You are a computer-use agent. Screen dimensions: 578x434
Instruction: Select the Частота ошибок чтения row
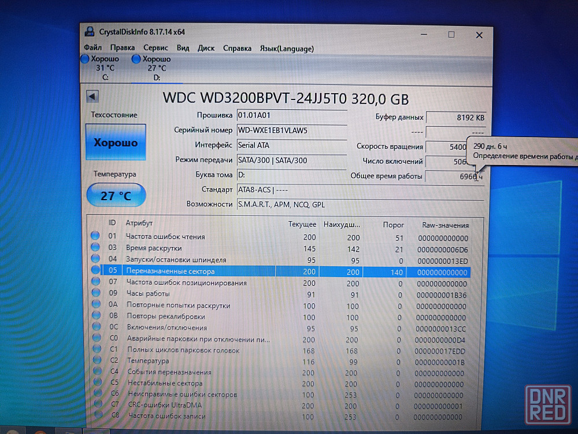click(x=280, y=237)
